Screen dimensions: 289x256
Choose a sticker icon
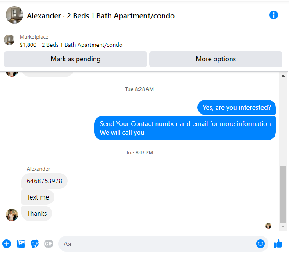[35, 244]
